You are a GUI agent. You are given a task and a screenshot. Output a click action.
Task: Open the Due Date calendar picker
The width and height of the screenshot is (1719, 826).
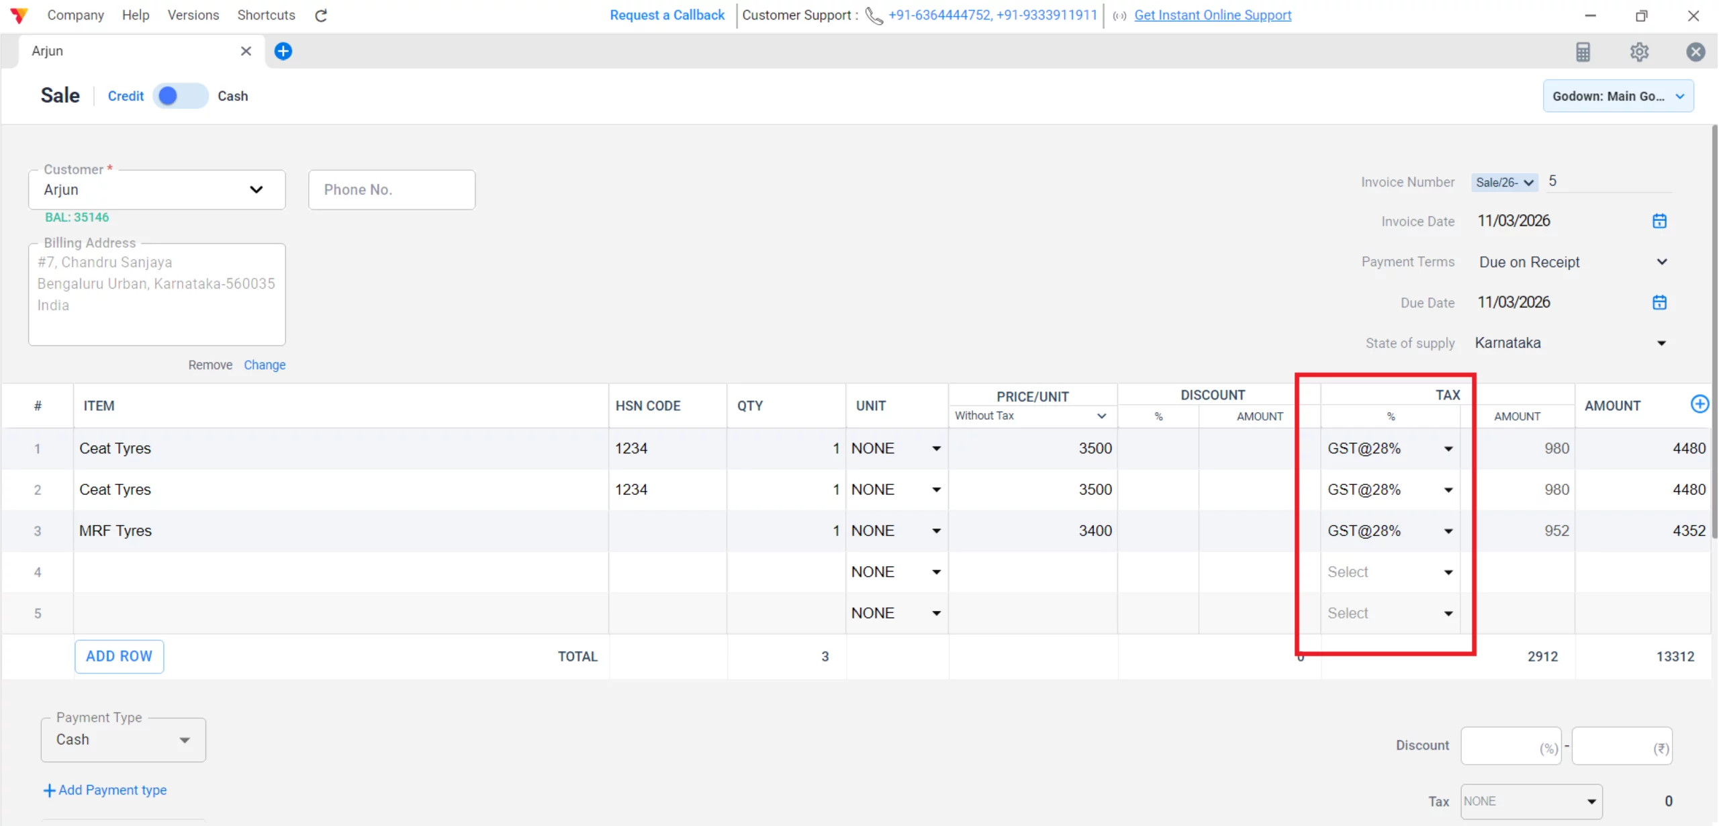point(1659,302)
